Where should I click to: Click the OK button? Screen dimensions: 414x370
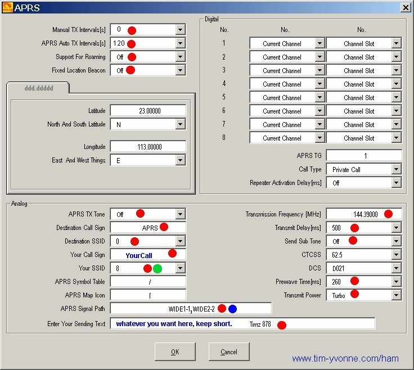tap(175, 352)
